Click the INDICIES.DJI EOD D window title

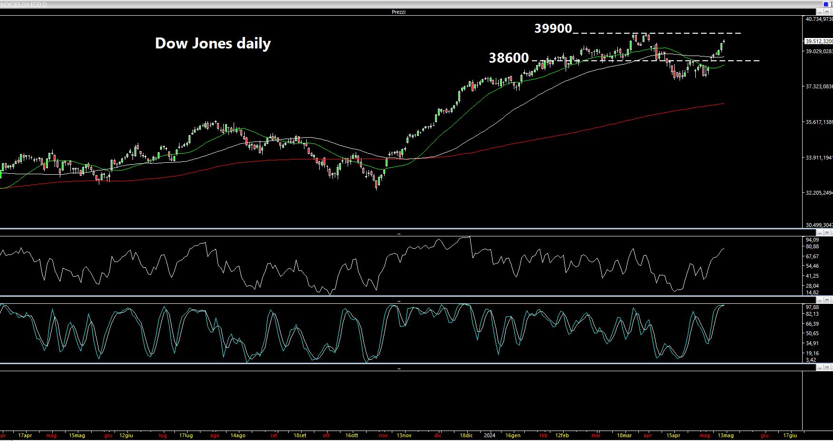[x=24, y=5]
